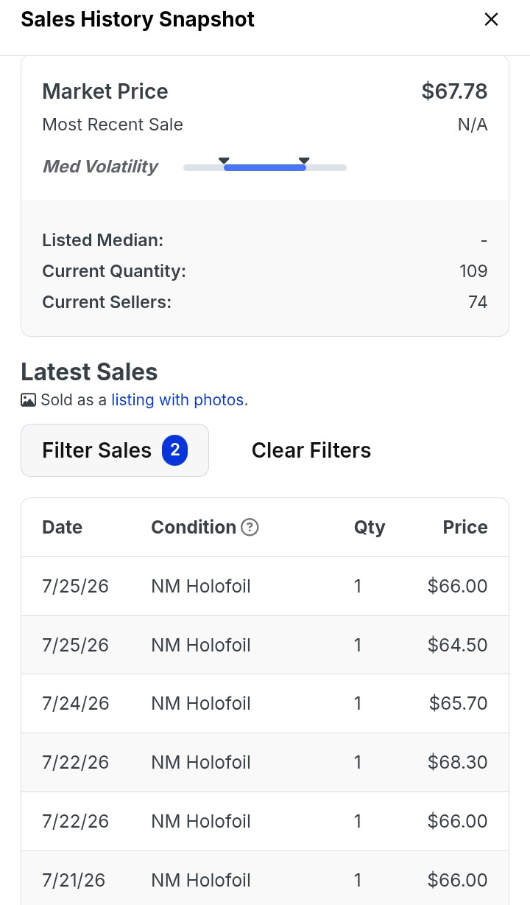Screen dimensions: 530x905
Task: Click the right volatility range marker triangle
Action: 304,161
